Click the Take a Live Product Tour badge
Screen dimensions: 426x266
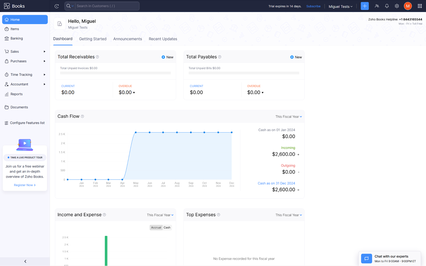25,157
